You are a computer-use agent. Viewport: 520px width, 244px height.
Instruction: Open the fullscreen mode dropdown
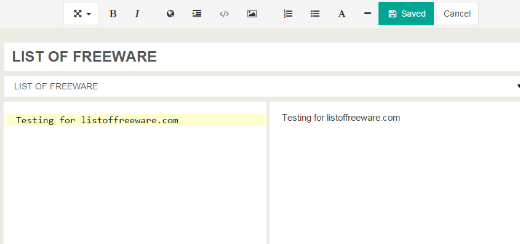pos(81,14)
